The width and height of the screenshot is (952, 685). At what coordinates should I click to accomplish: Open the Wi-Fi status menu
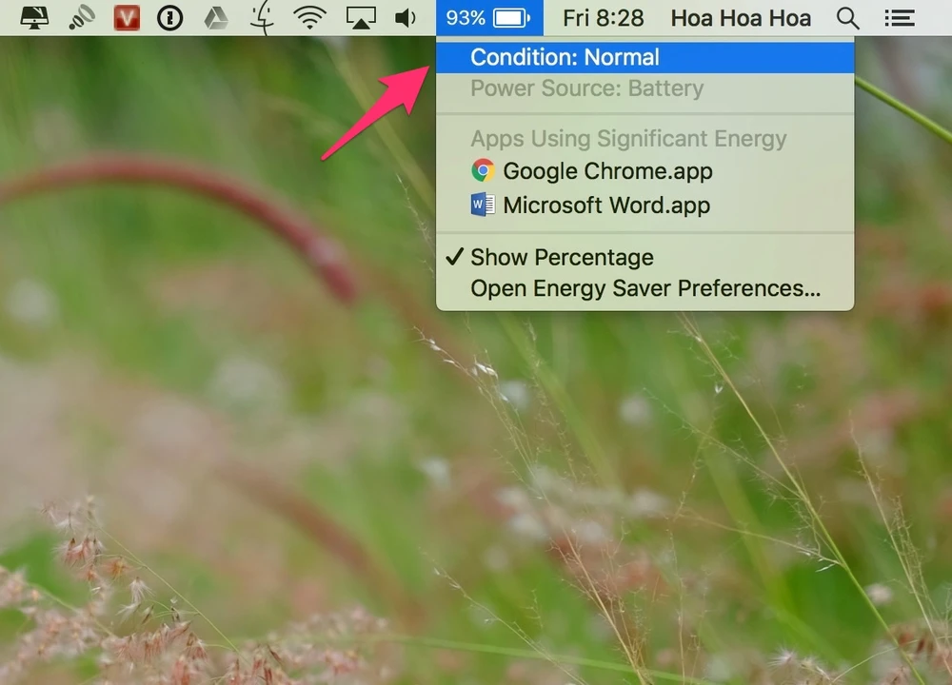coord(309,17)
